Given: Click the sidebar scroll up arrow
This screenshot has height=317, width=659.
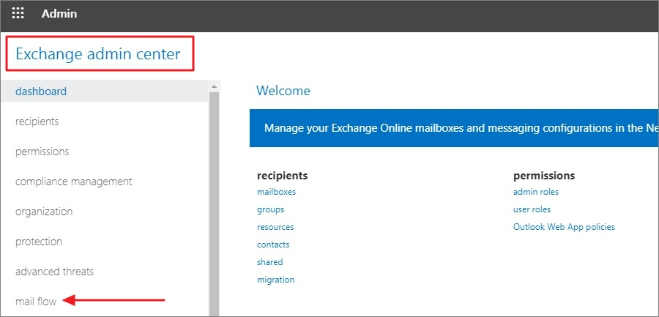Looking at the screenshot, I should (x=215, y=86).
